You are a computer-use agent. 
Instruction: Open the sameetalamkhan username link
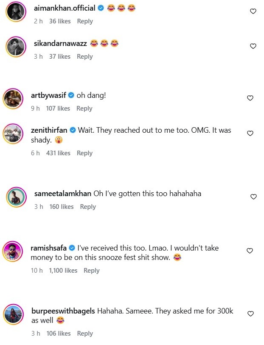pos(62,194)
